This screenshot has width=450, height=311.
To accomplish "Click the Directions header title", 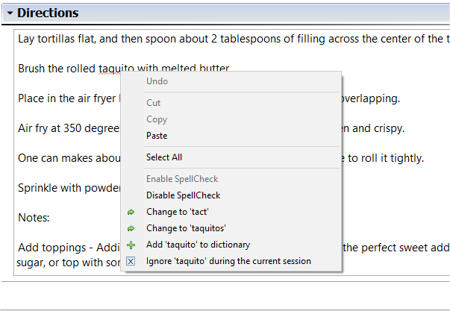I will click(48, 13).
